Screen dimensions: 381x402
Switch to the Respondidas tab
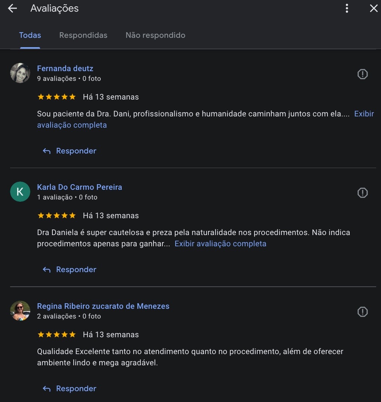(x=83, y=35)
